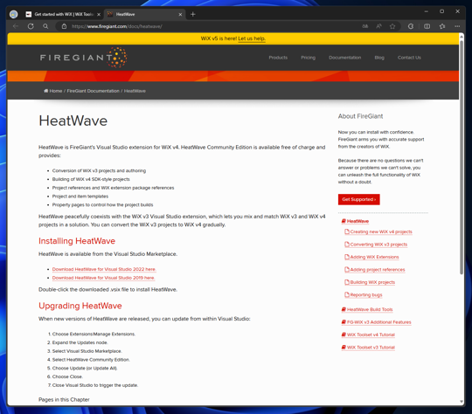Screen dimensions: 472x414
Task: Open 'Reporting bugs' page
Action: coord(364,295)
